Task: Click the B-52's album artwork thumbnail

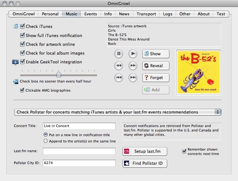Action: coord(198,72)
